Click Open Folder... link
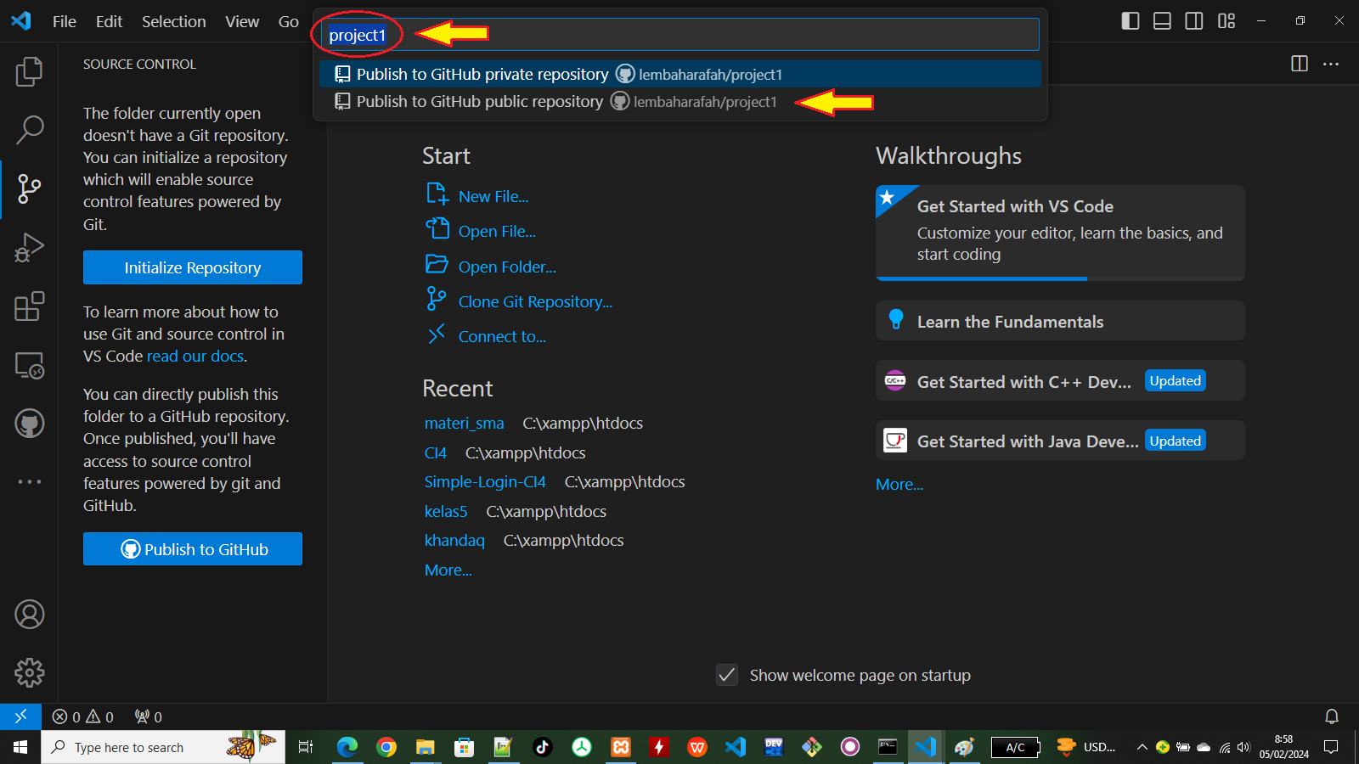The image size is (1359, 764). pos(507,267)
